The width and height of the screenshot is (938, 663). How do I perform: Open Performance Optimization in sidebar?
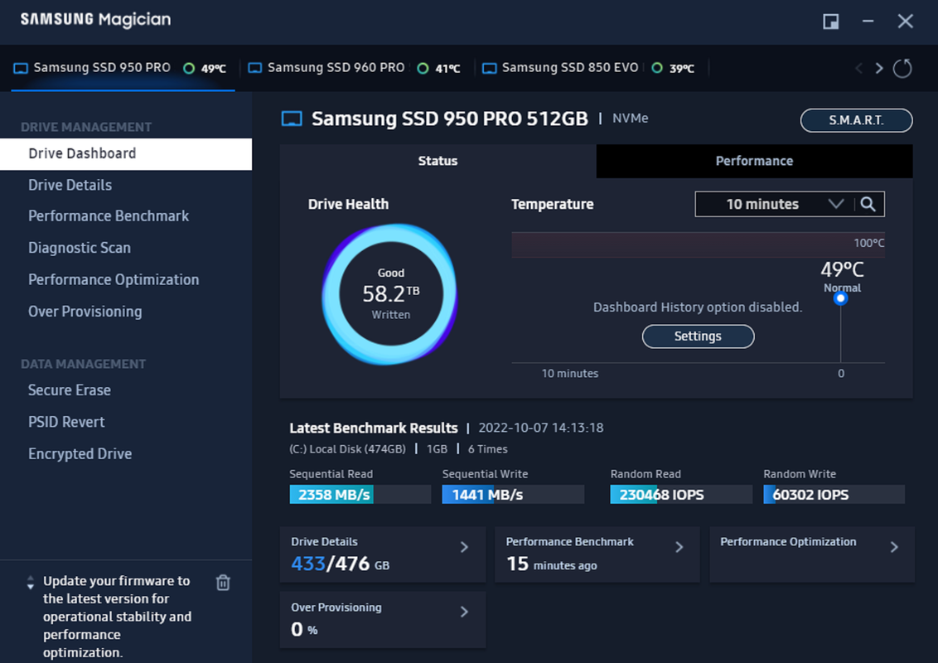[x=114, y=279]
